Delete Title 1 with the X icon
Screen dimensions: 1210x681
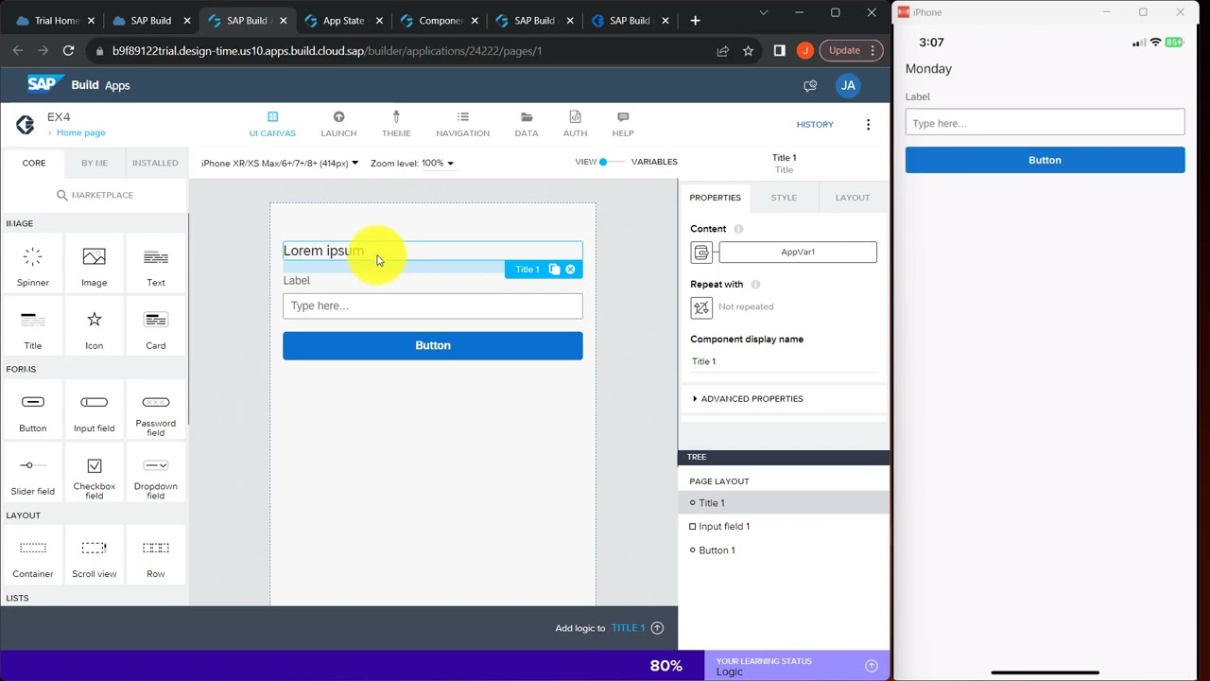570,270
